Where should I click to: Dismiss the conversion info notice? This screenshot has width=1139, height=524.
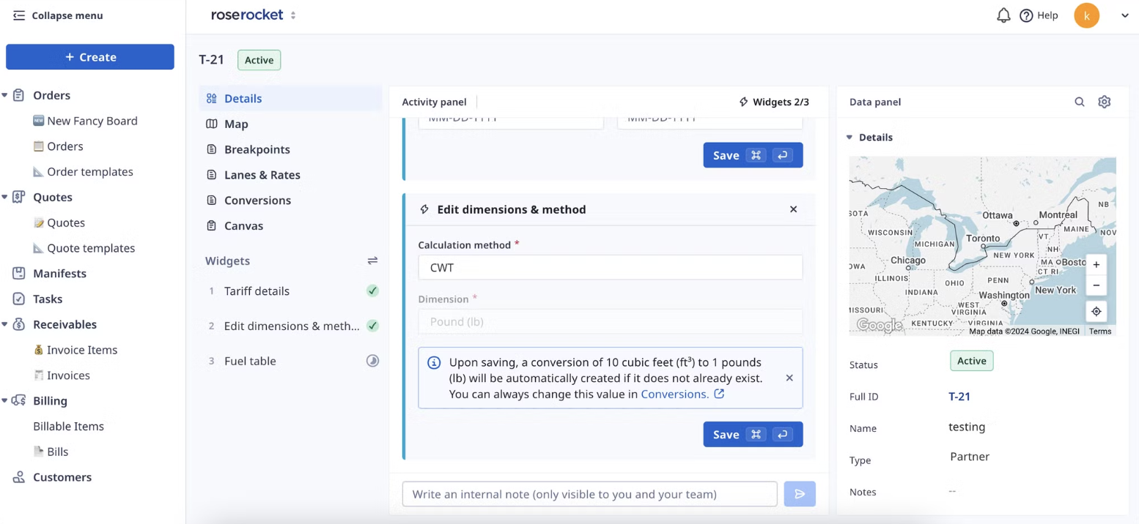click(x=789, y=378)
